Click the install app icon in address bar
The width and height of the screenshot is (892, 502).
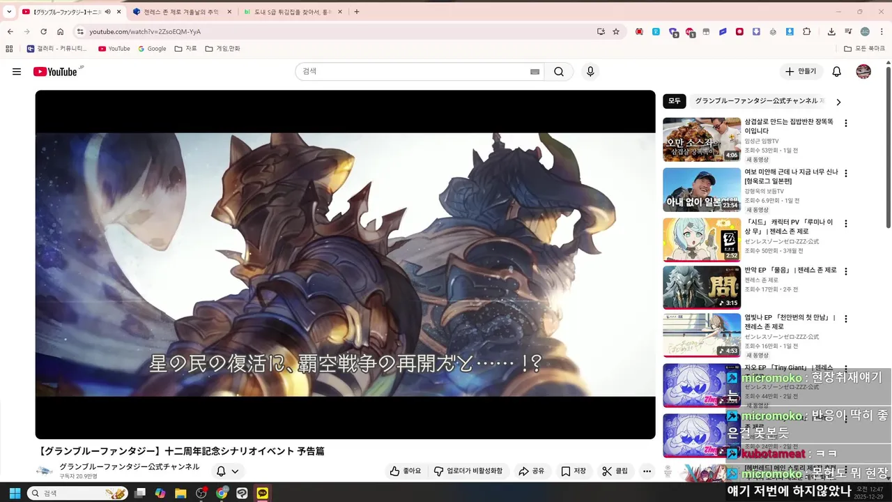coord(601,31)
